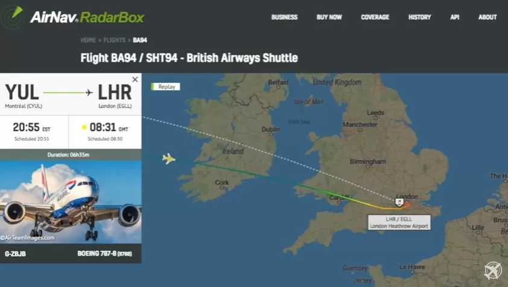This screenshot has width=508, height=287.
Task: Go to the History page
Action: click(x=419, y=17)
